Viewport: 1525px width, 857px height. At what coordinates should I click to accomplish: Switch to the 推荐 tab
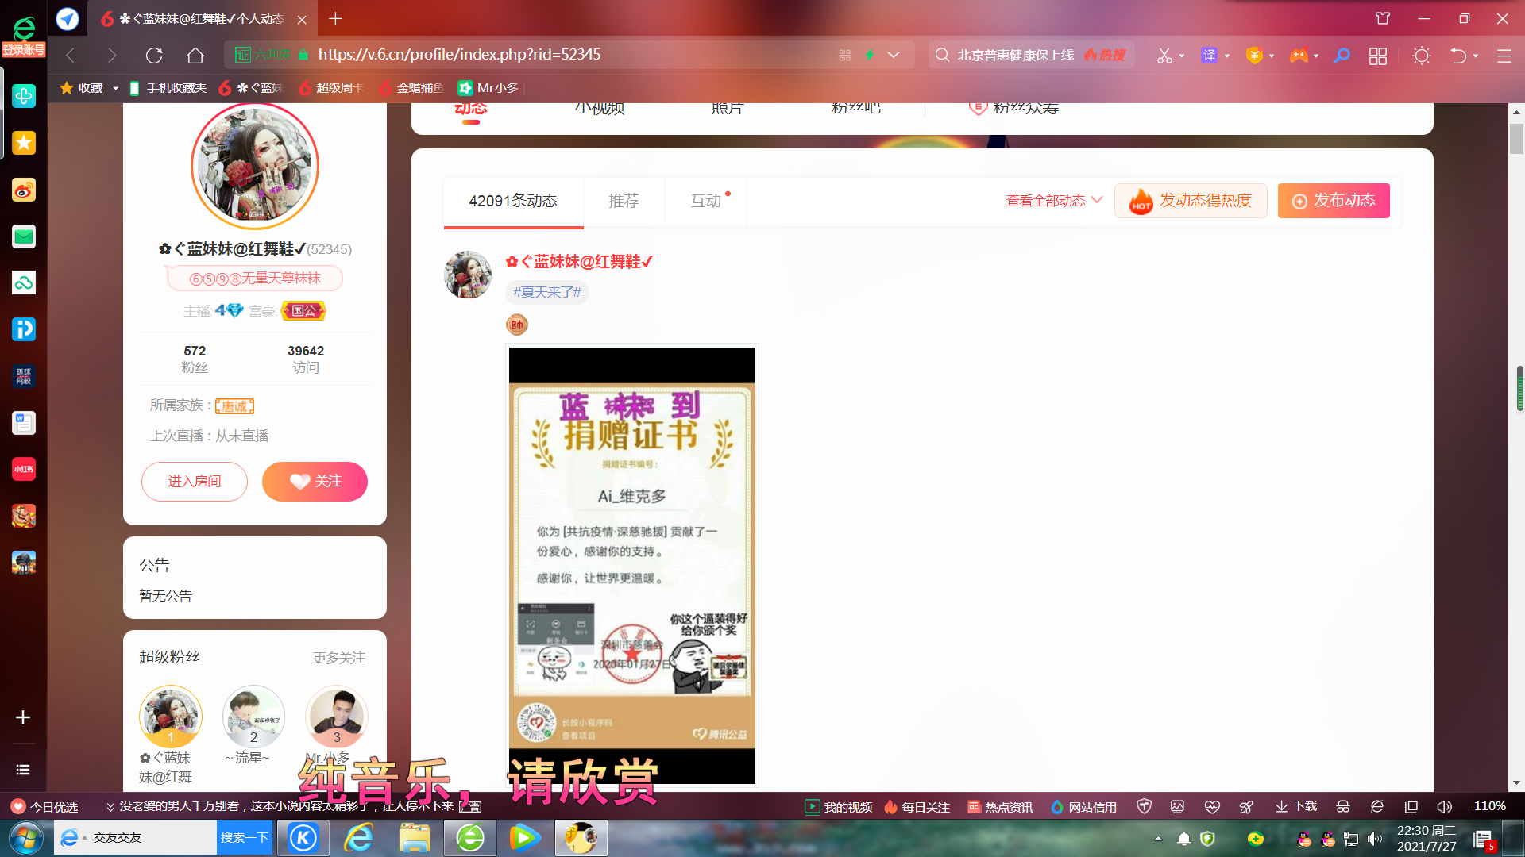(624, 201)
